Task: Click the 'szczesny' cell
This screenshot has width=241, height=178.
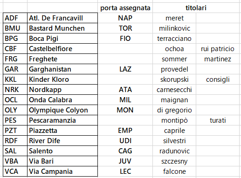Action: pos(174,161)
